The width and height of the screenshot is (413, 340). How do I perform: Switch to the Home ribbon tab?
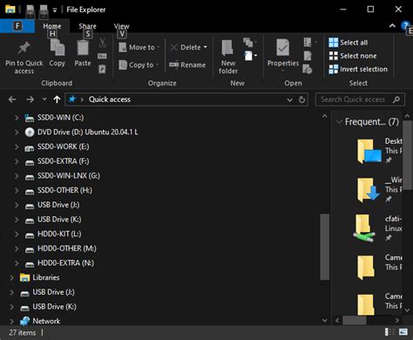(x=52, y=26)
